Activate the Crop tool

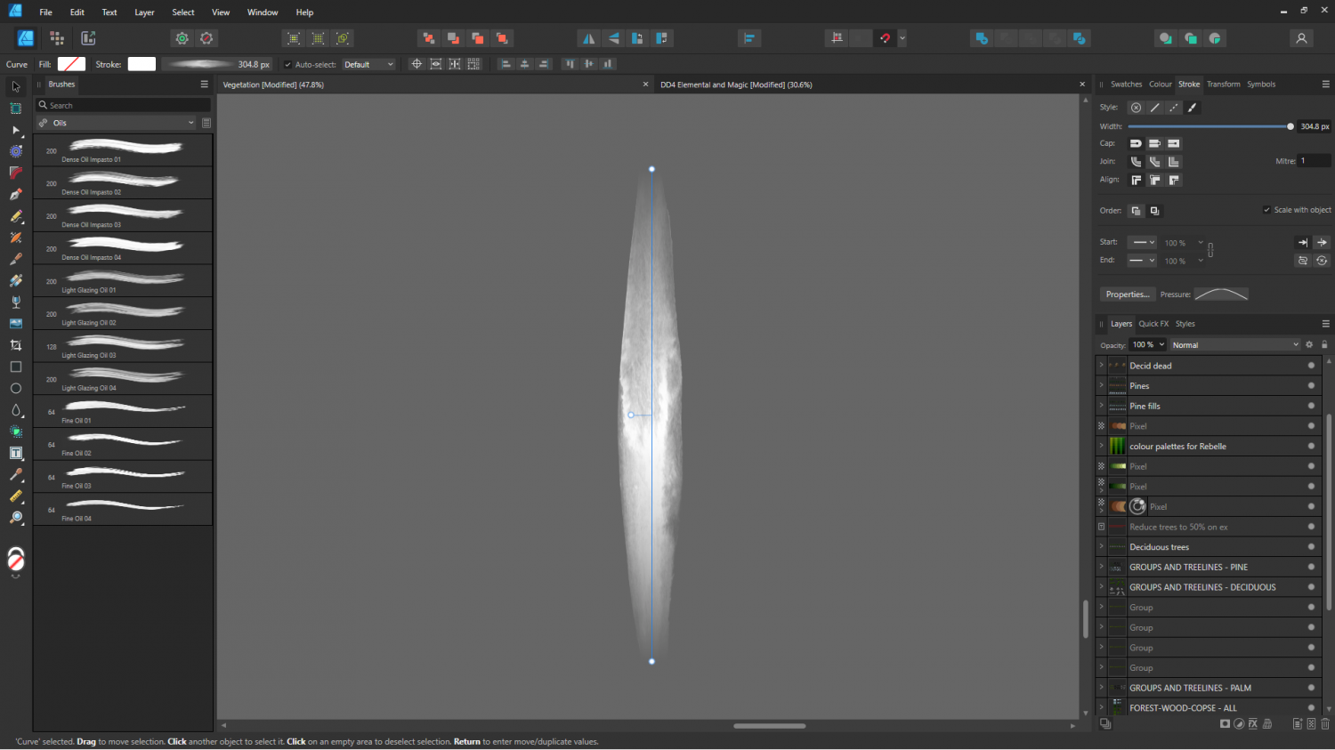coord(15,345)
